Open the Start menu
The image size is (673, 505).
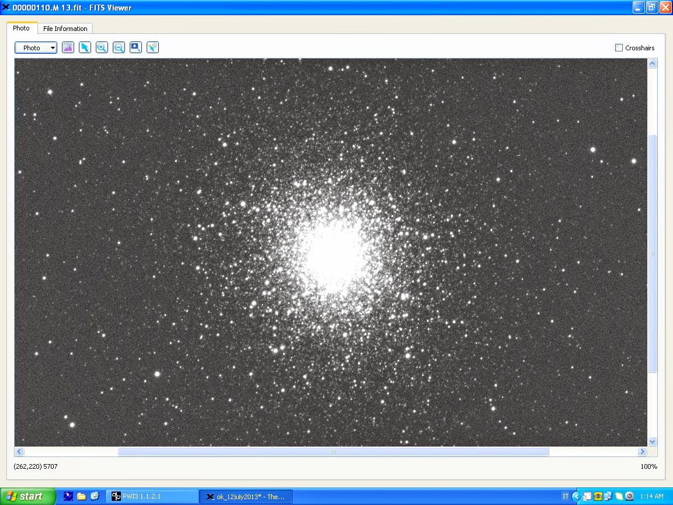(27, 496)
